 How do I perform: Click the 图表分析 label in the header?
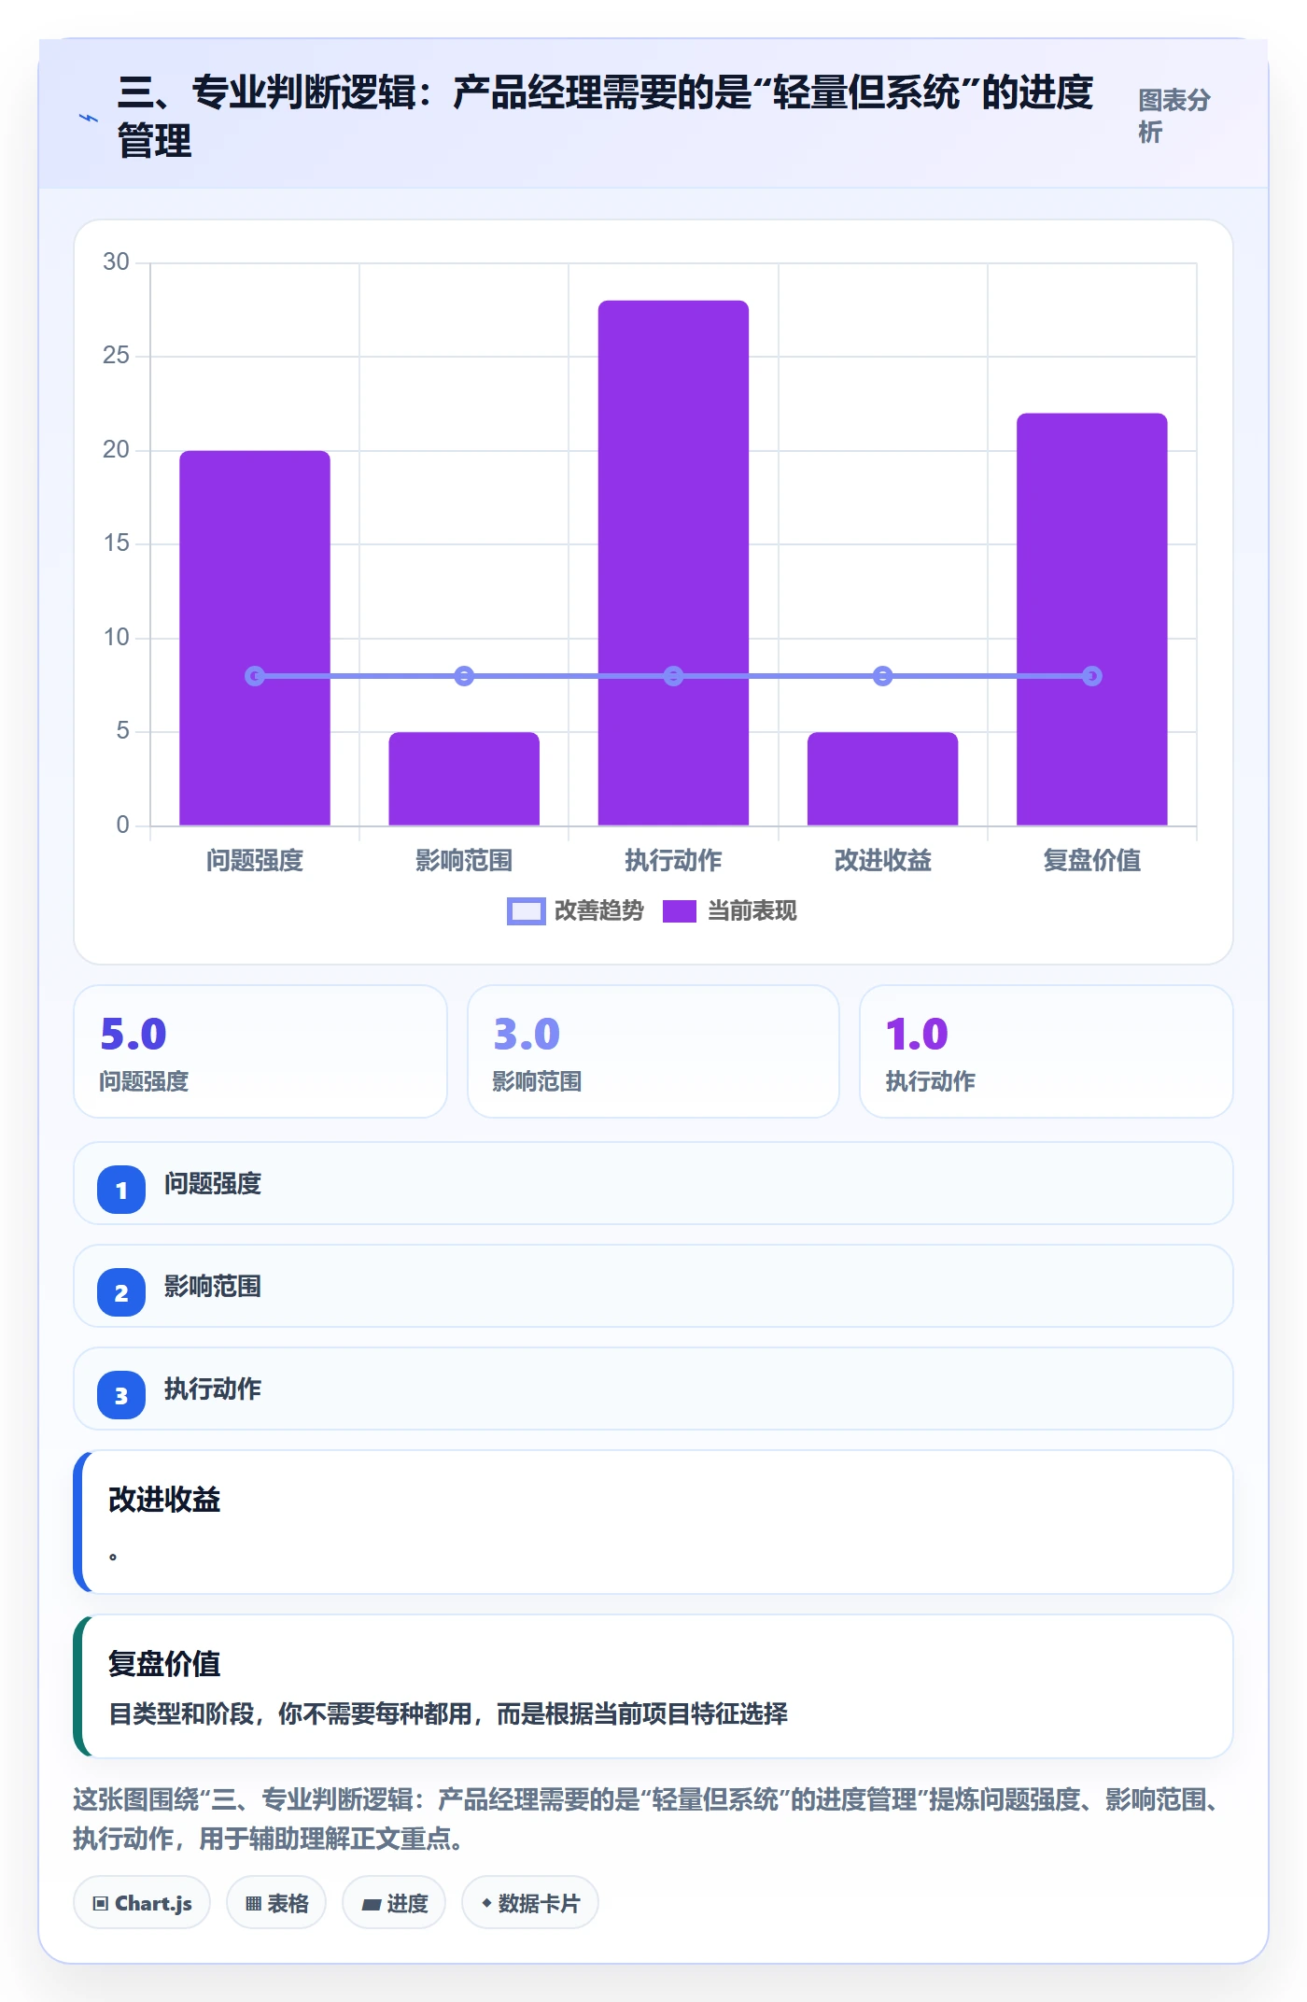point(1173,116)
